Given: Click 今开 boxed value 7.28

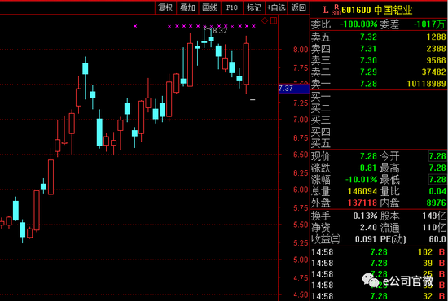Looking at the screenshot, I should (x=437, y=156).
